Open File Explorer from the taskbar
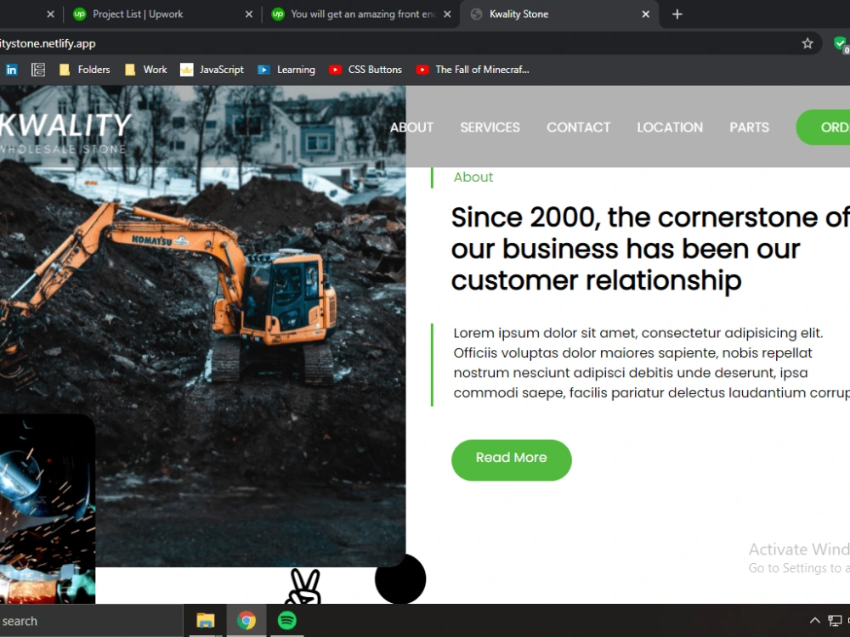 click(x=206, y=620)
